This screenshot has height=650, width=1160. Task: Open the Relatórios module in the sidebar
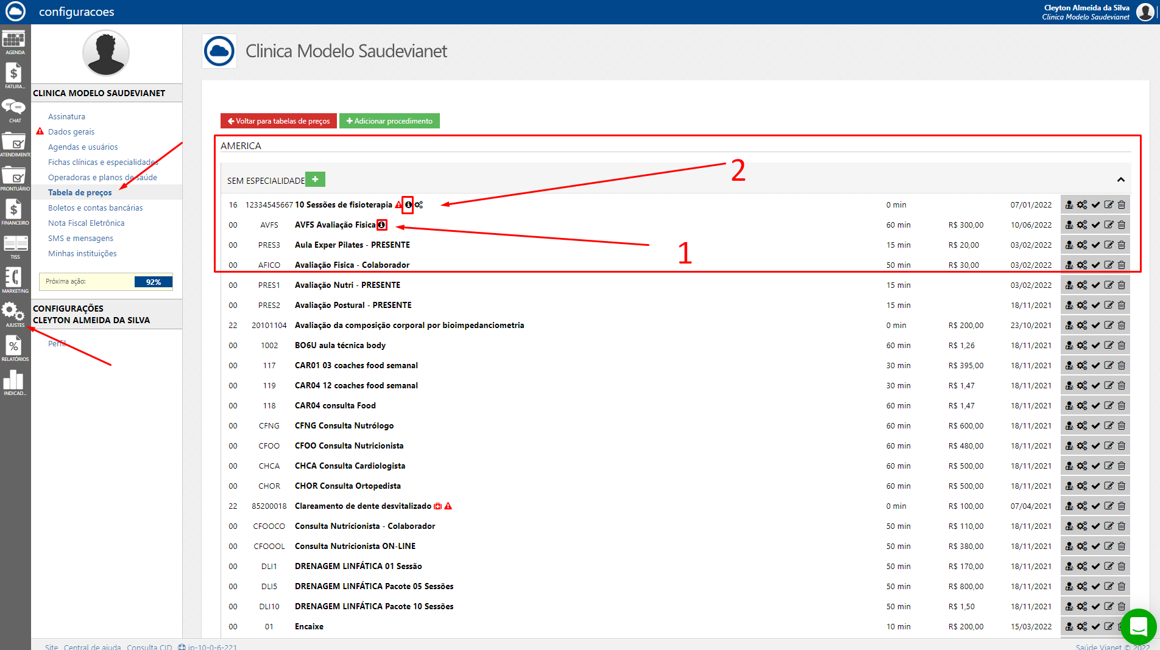(14, 349)
